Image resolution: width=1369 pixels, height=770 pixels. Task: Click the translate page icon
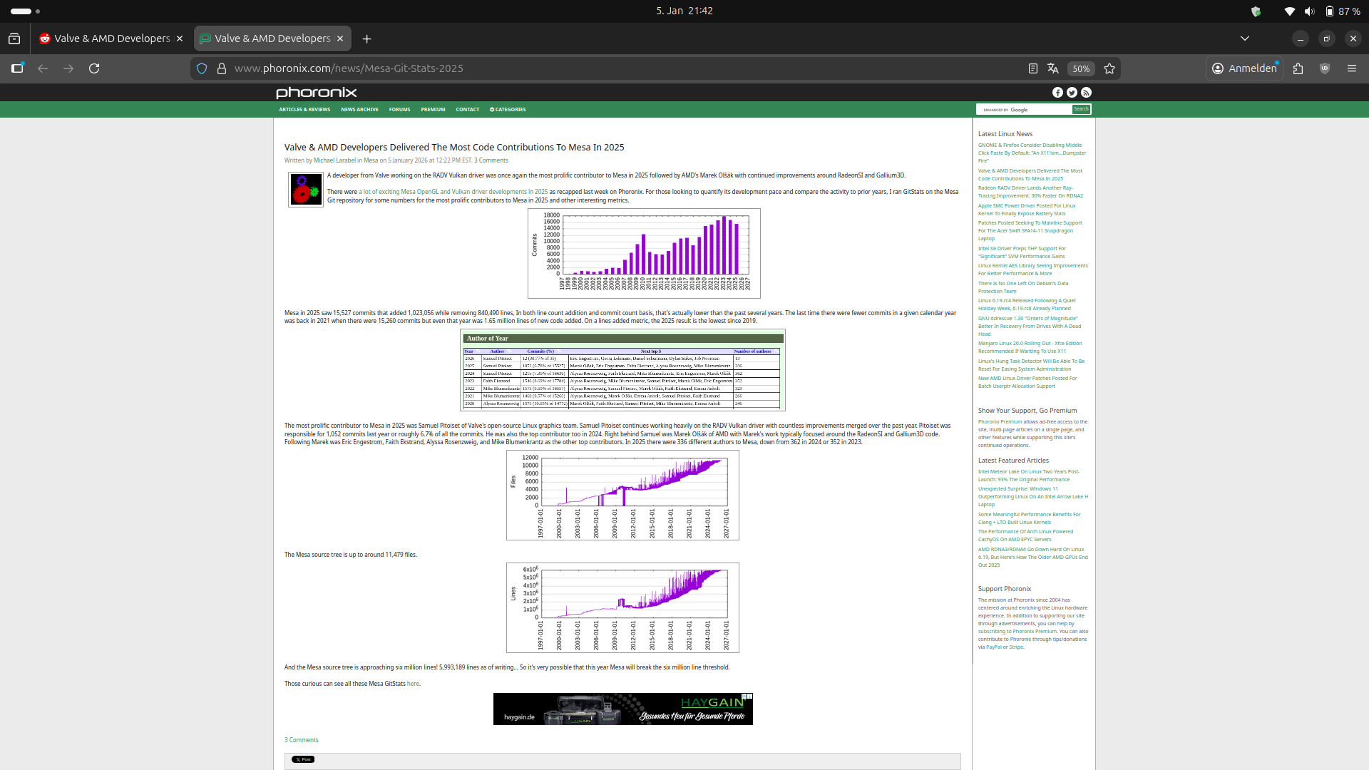pos(1053,68)
